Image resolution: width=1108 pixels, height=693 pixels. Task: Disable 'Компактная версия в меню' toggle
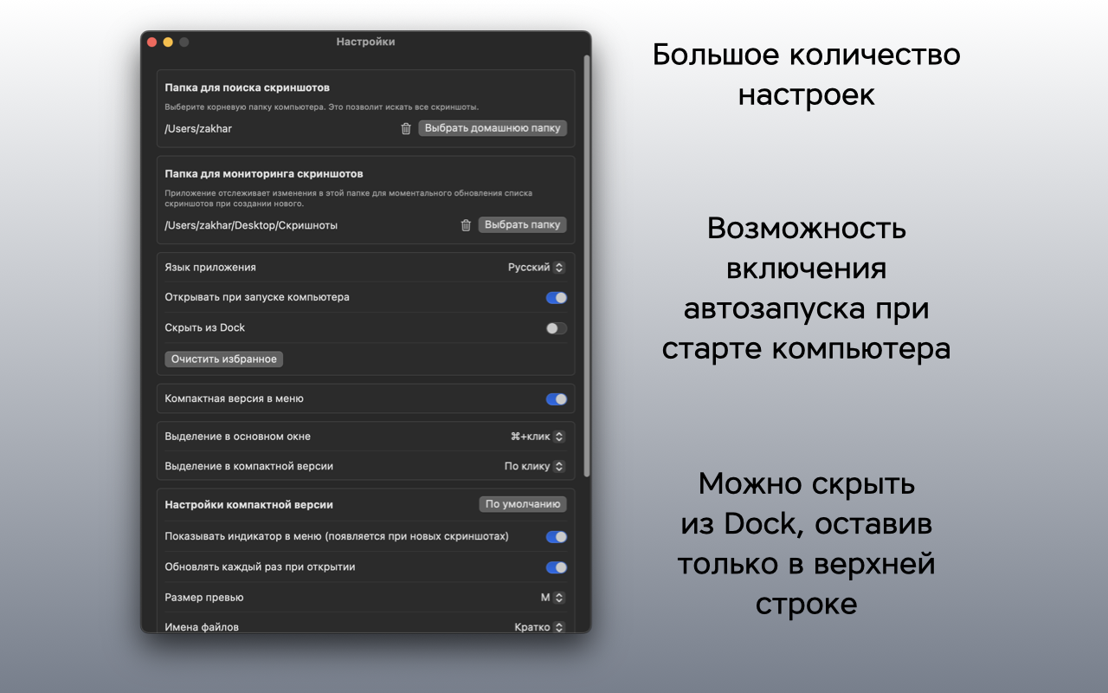[556, 399]
